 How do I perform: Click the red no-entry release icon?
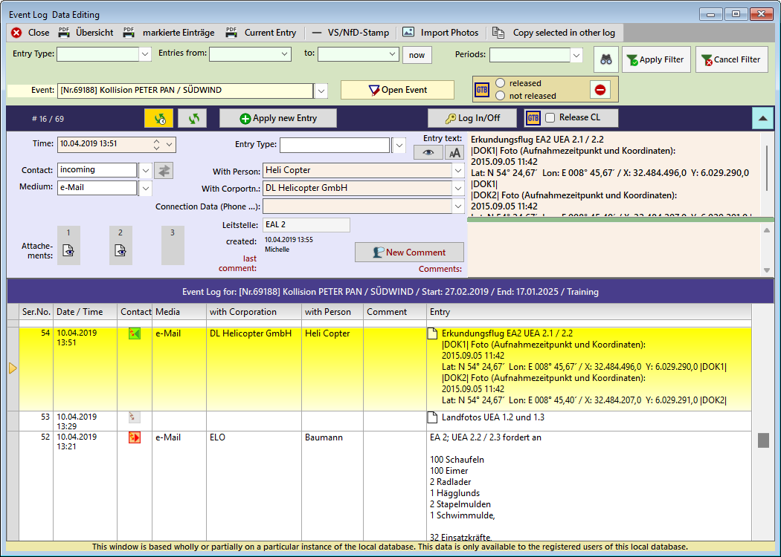click(600, 89)
